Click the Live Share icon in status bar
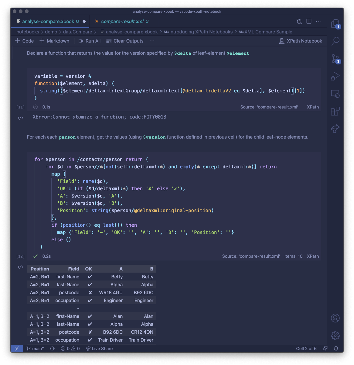Screen dimensions: 354x365 pyautogui.click(x=99, y=348)
